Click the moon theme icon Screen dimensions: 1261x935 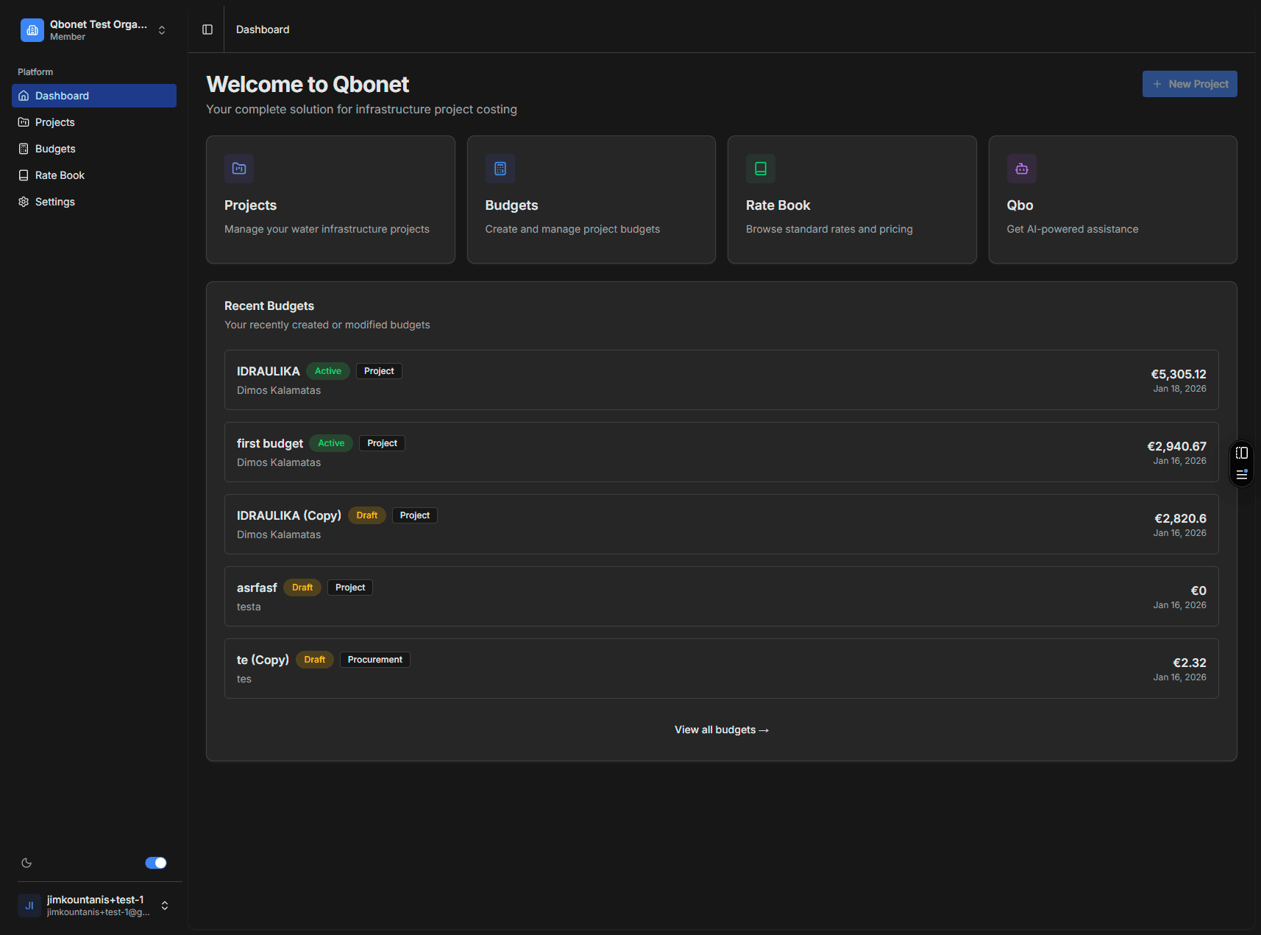point(26,863)
